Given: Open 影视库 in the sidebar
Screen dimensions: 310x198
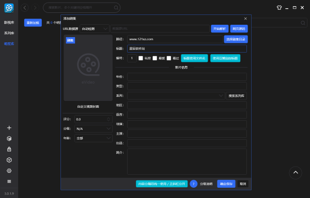Looking at the screenshot, I should [9, 23].
